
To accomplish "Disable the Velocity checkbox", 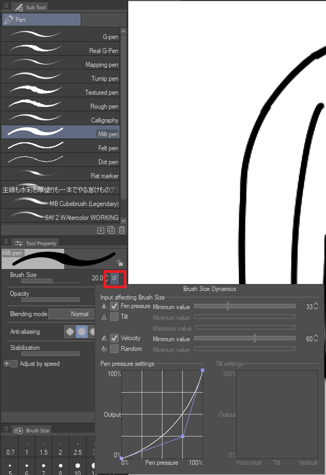I will 114,338.
